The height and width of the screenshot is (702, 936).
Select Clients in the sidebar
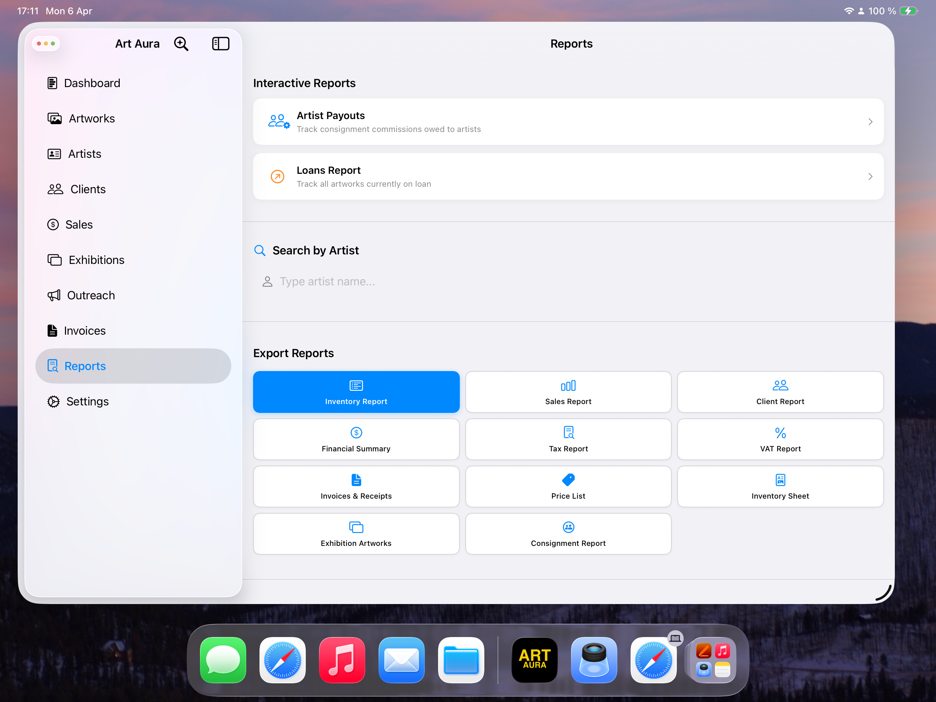coord(133,189)
